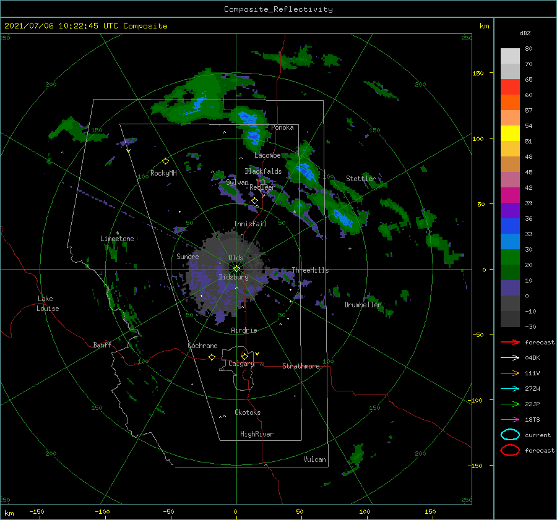
Task: Click the RockyMH label
Action: (163, 173)
